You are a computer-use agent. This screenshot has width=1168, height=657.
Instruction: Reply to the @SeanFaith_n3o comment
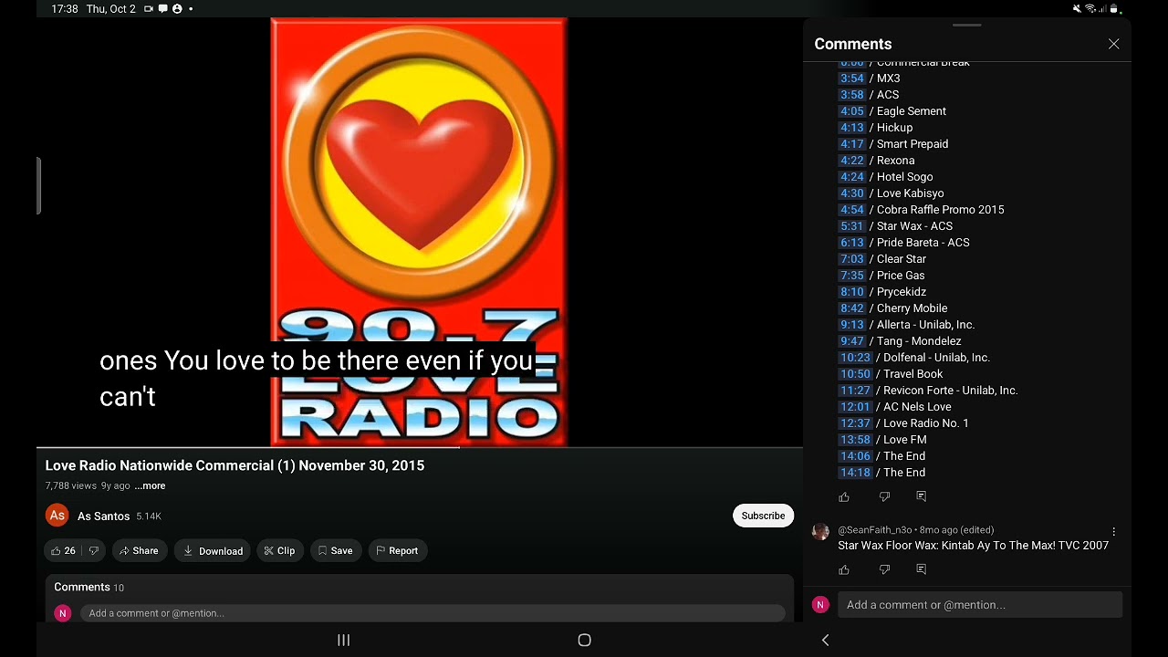click(921, 569)
